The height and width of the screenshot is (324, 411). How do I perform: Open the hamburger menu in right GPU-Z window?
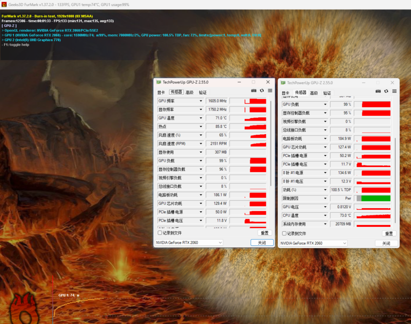click(394, 91)
